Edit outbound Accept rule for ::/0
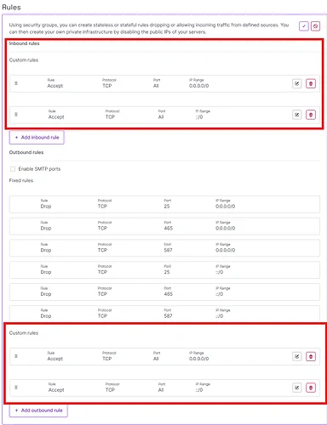The height and width of the screenshot is (425, 327). pos(297,388)
